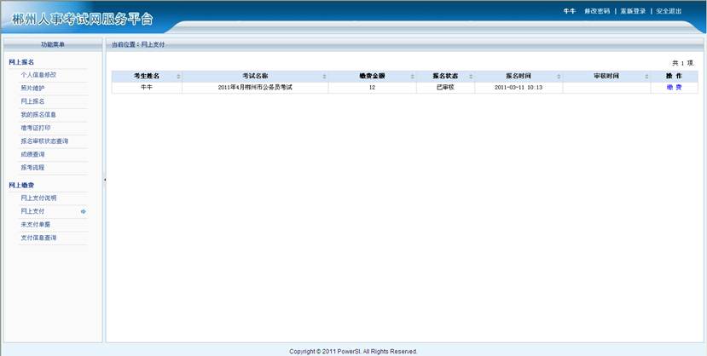Click the sort icon on 考试名称 column

pos(325,77)
